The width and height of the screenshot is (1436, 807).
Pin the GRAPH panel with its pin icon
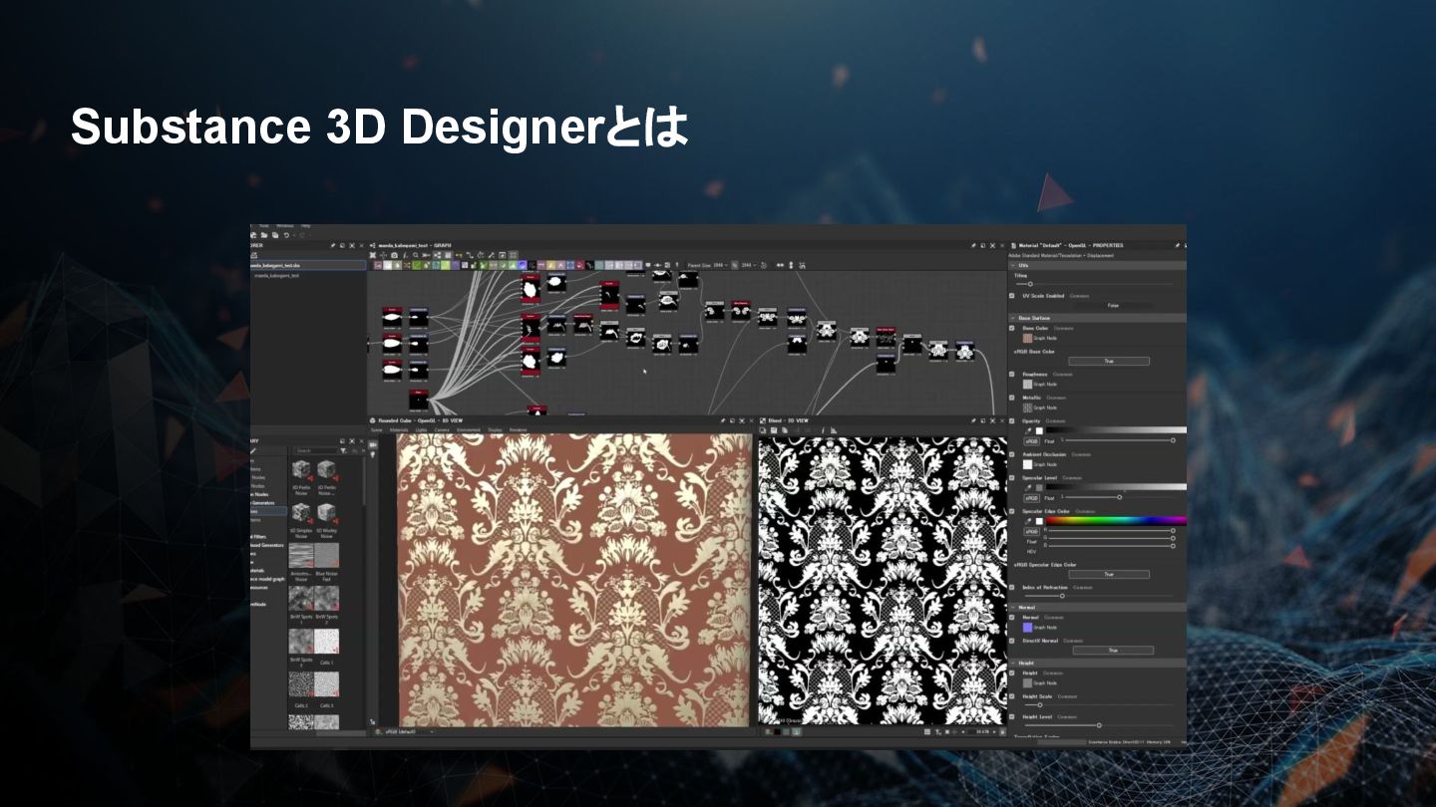(972, 245)
